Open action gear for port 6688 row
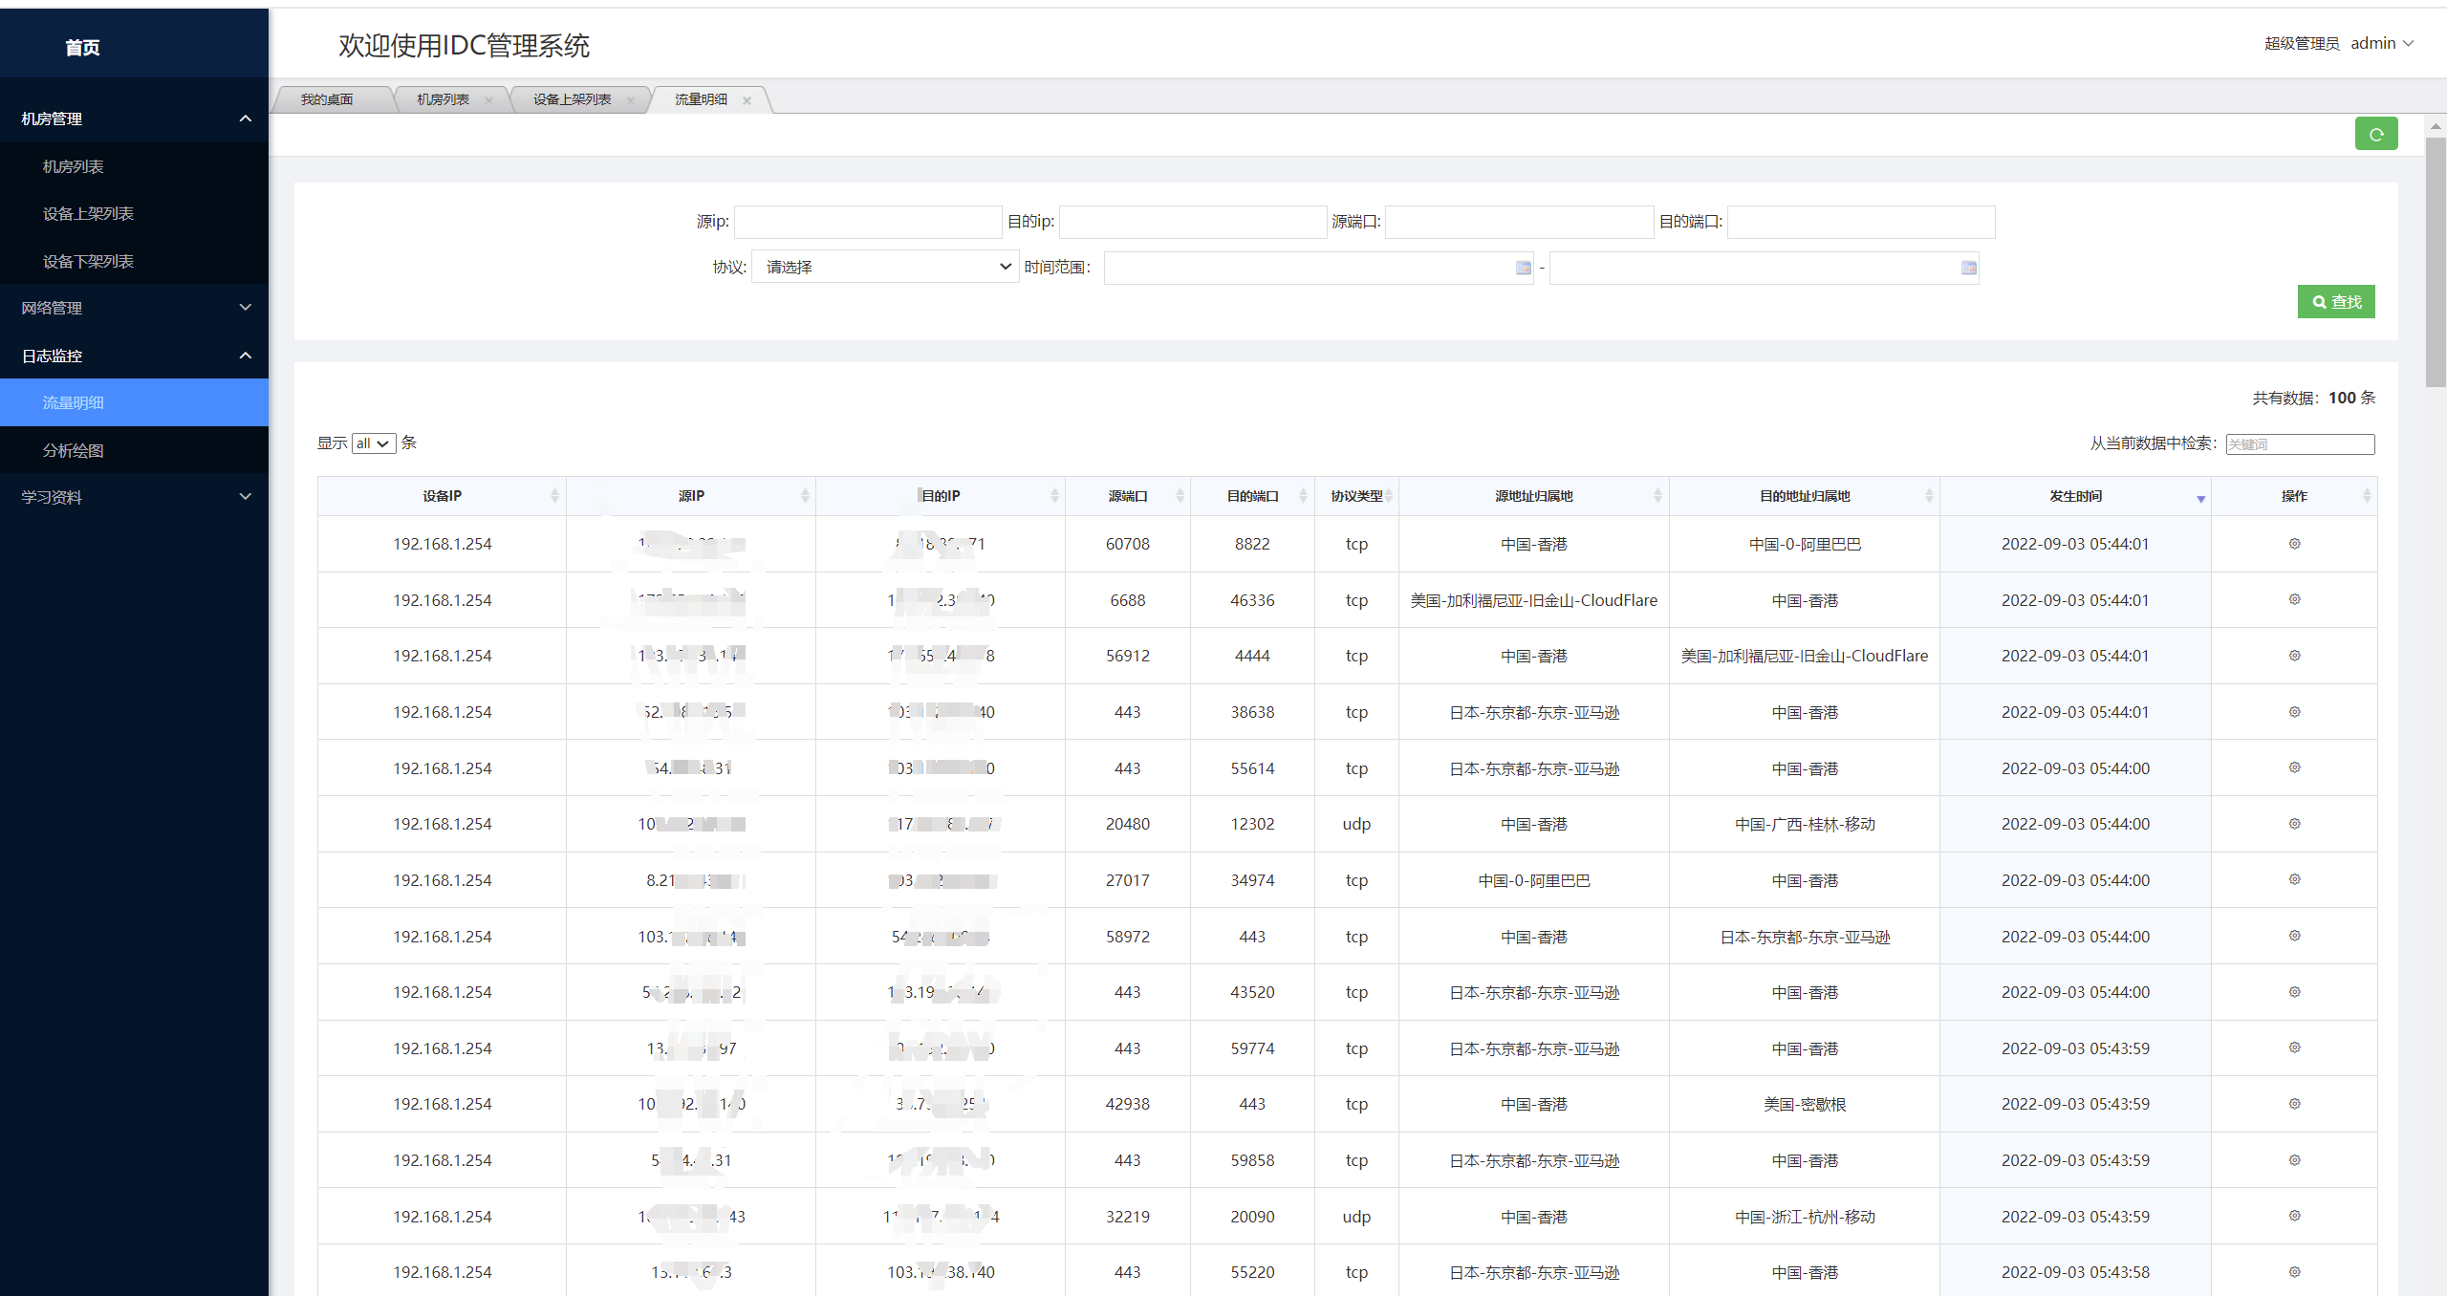This screenshot has height=1296, width=2447. (x=2294, y=599)
